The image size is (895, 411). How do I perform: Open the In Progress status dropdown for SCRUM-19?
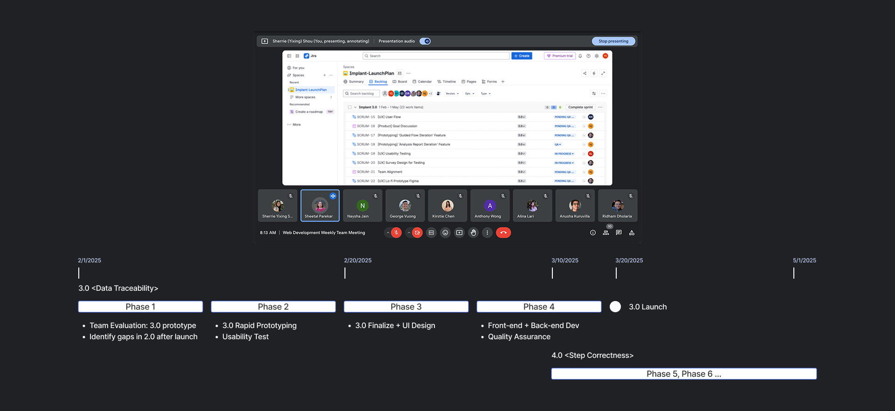(564, 154)
